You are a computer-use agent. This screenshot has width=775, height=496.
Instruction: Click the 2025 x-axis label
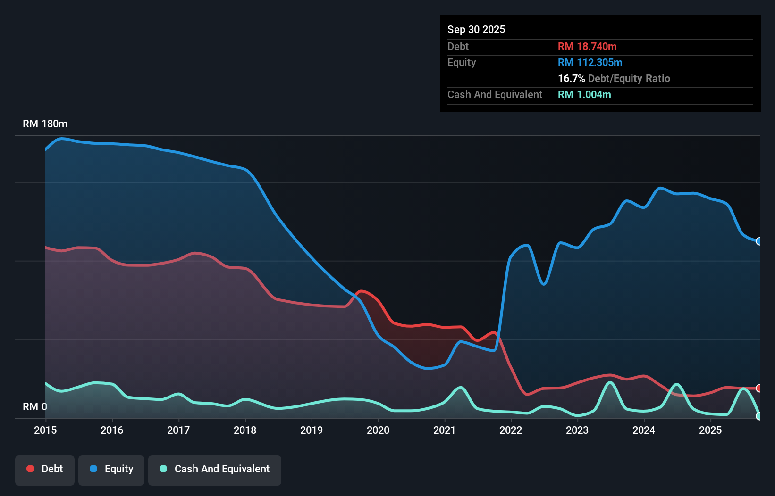710,430
